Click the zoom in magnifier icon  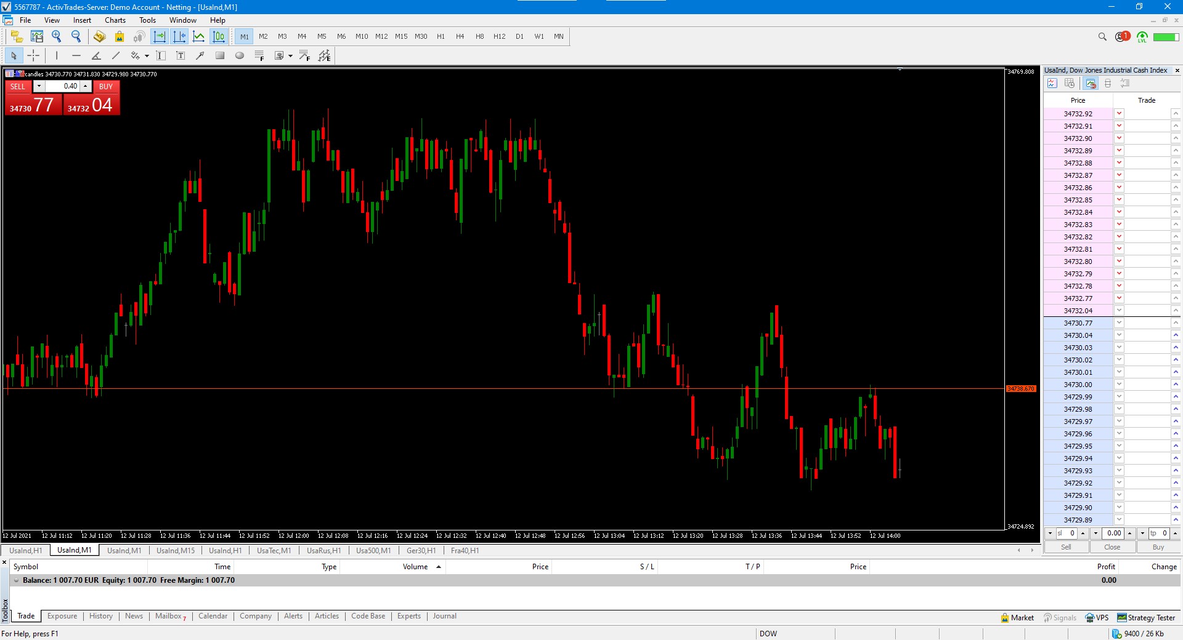click(57, 36)
